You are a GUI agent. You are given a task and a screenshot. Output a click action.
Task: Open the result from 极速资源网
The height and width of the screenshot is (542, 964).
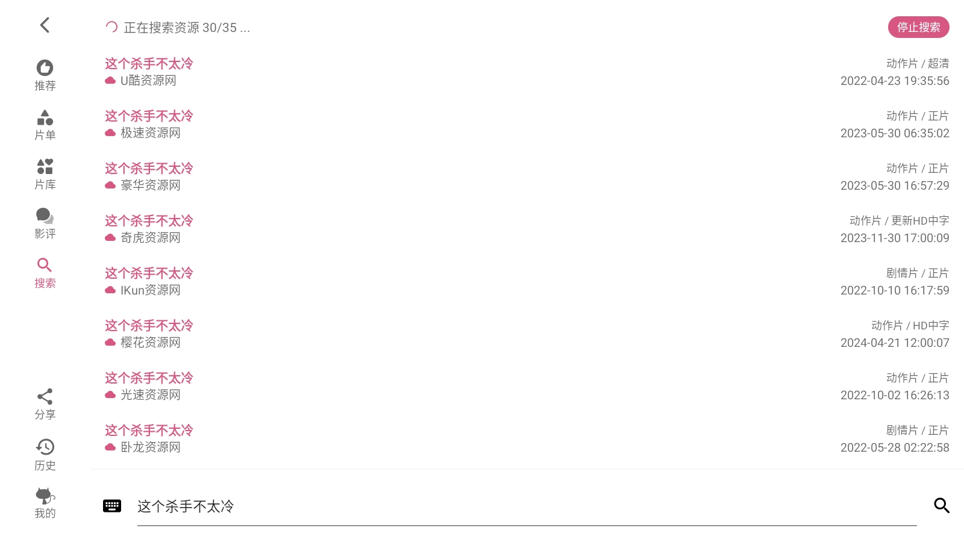[527, 124]
